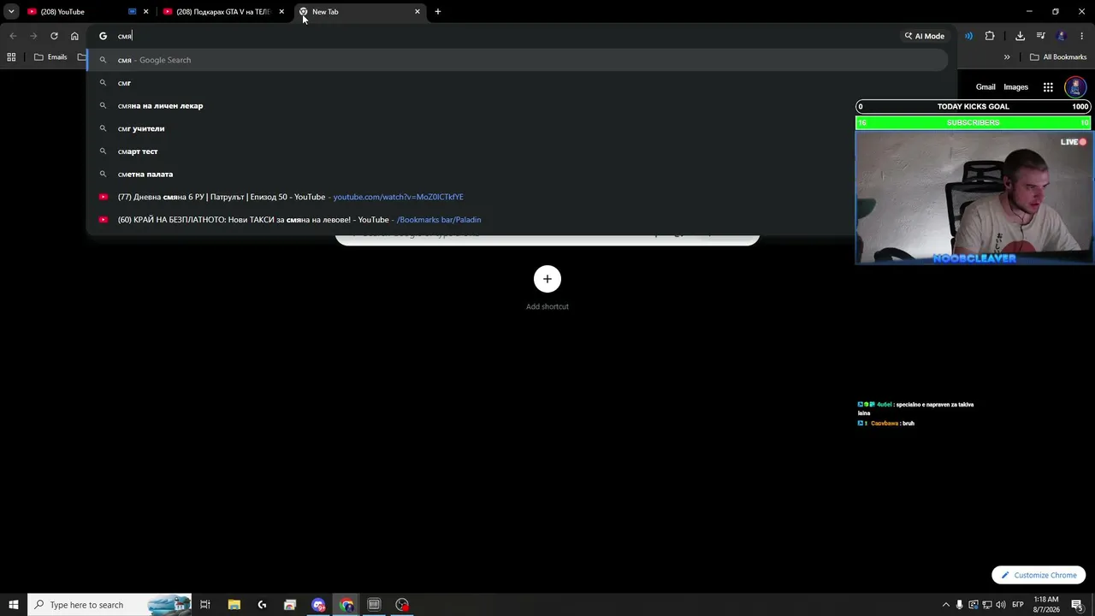This screenshot has height=616, width=1095.
Task: Open the Windows Start menu
Action: 14,605
